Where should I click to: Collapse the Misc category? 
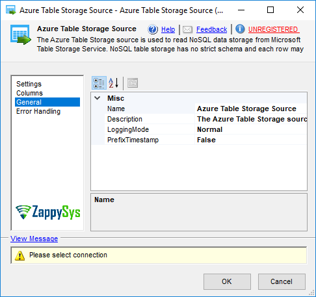click(x=98, y=98)
